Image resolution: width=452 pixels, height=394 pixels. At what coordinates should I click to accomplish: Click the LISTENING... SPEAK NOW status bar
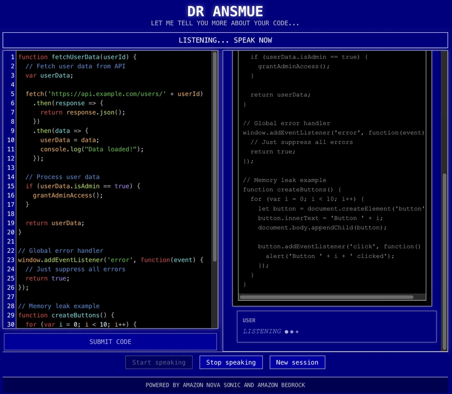(225, 40)
